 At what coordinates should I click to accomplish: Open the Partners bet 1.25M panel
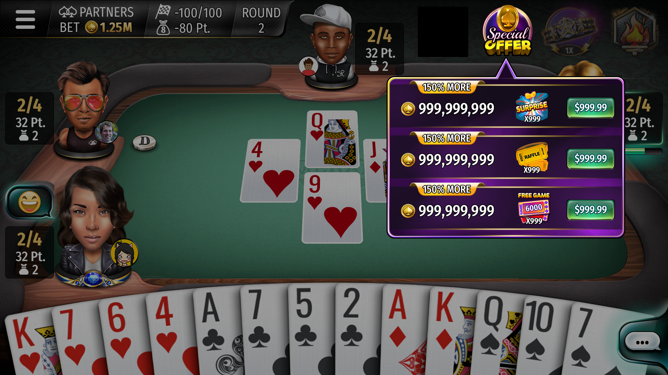(x=96, y=19)
